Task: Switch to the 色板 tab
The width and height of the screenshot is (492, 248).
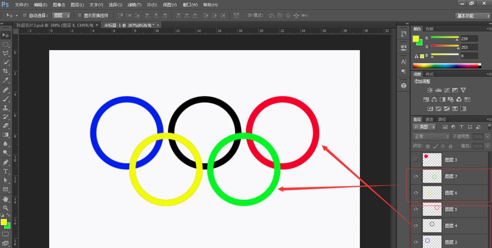Action: coord(429,29)
